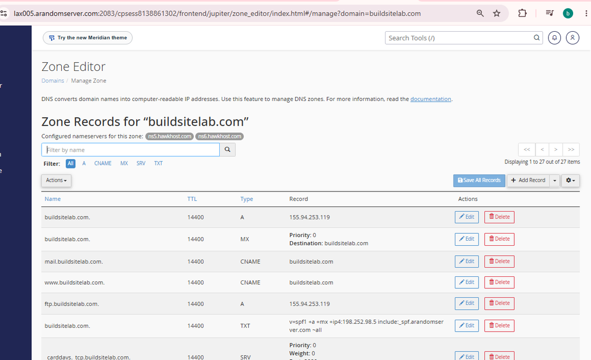
Task: Bookmark page with the star icon
Action: (x=497, y=13)
